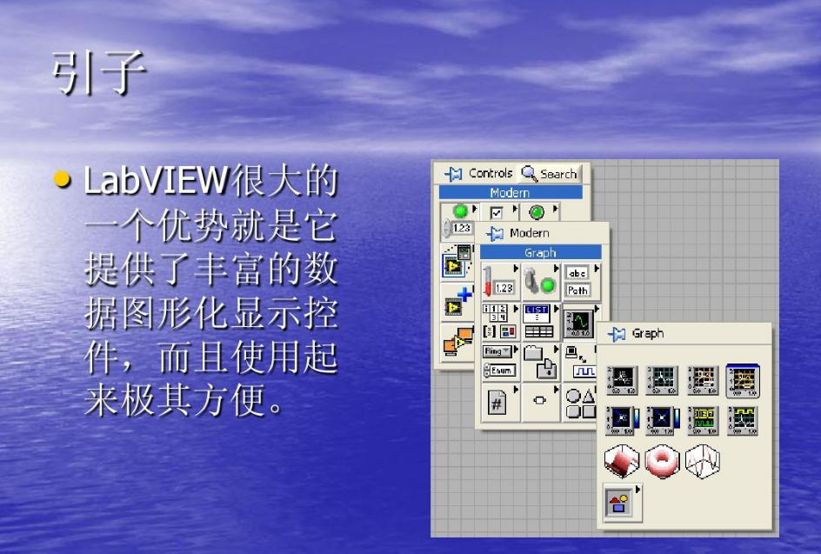Click the Controls palette title text
The height and width of the screenshot is (554, 821).
pos(491,173)
